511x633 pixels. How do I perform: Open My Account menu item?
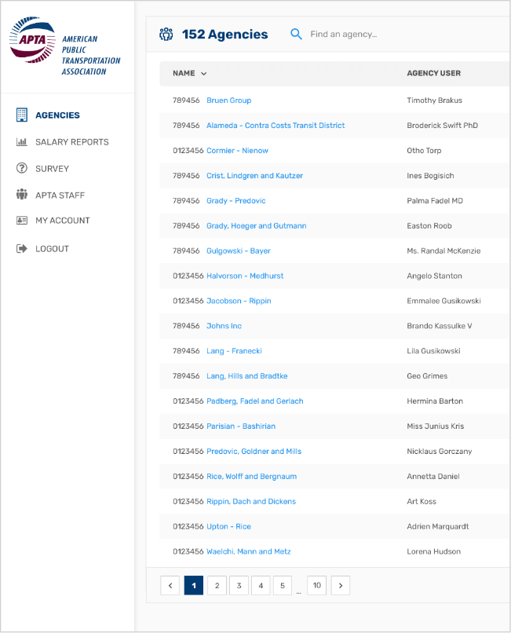pyautogui.click(x=62, y=221)
